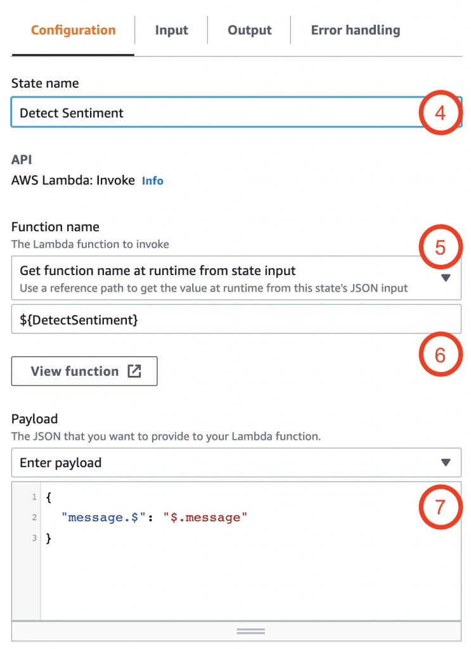The width and height of the screenshot is (471, 649).
Task: Click the State name text field
Action: pos(209,113)
